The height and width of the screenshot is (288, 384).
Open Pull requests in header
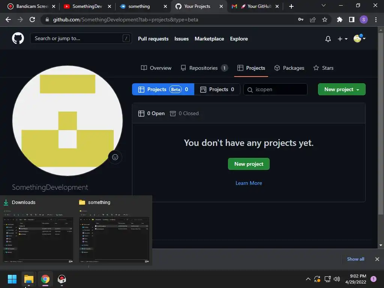pos(153,39)
